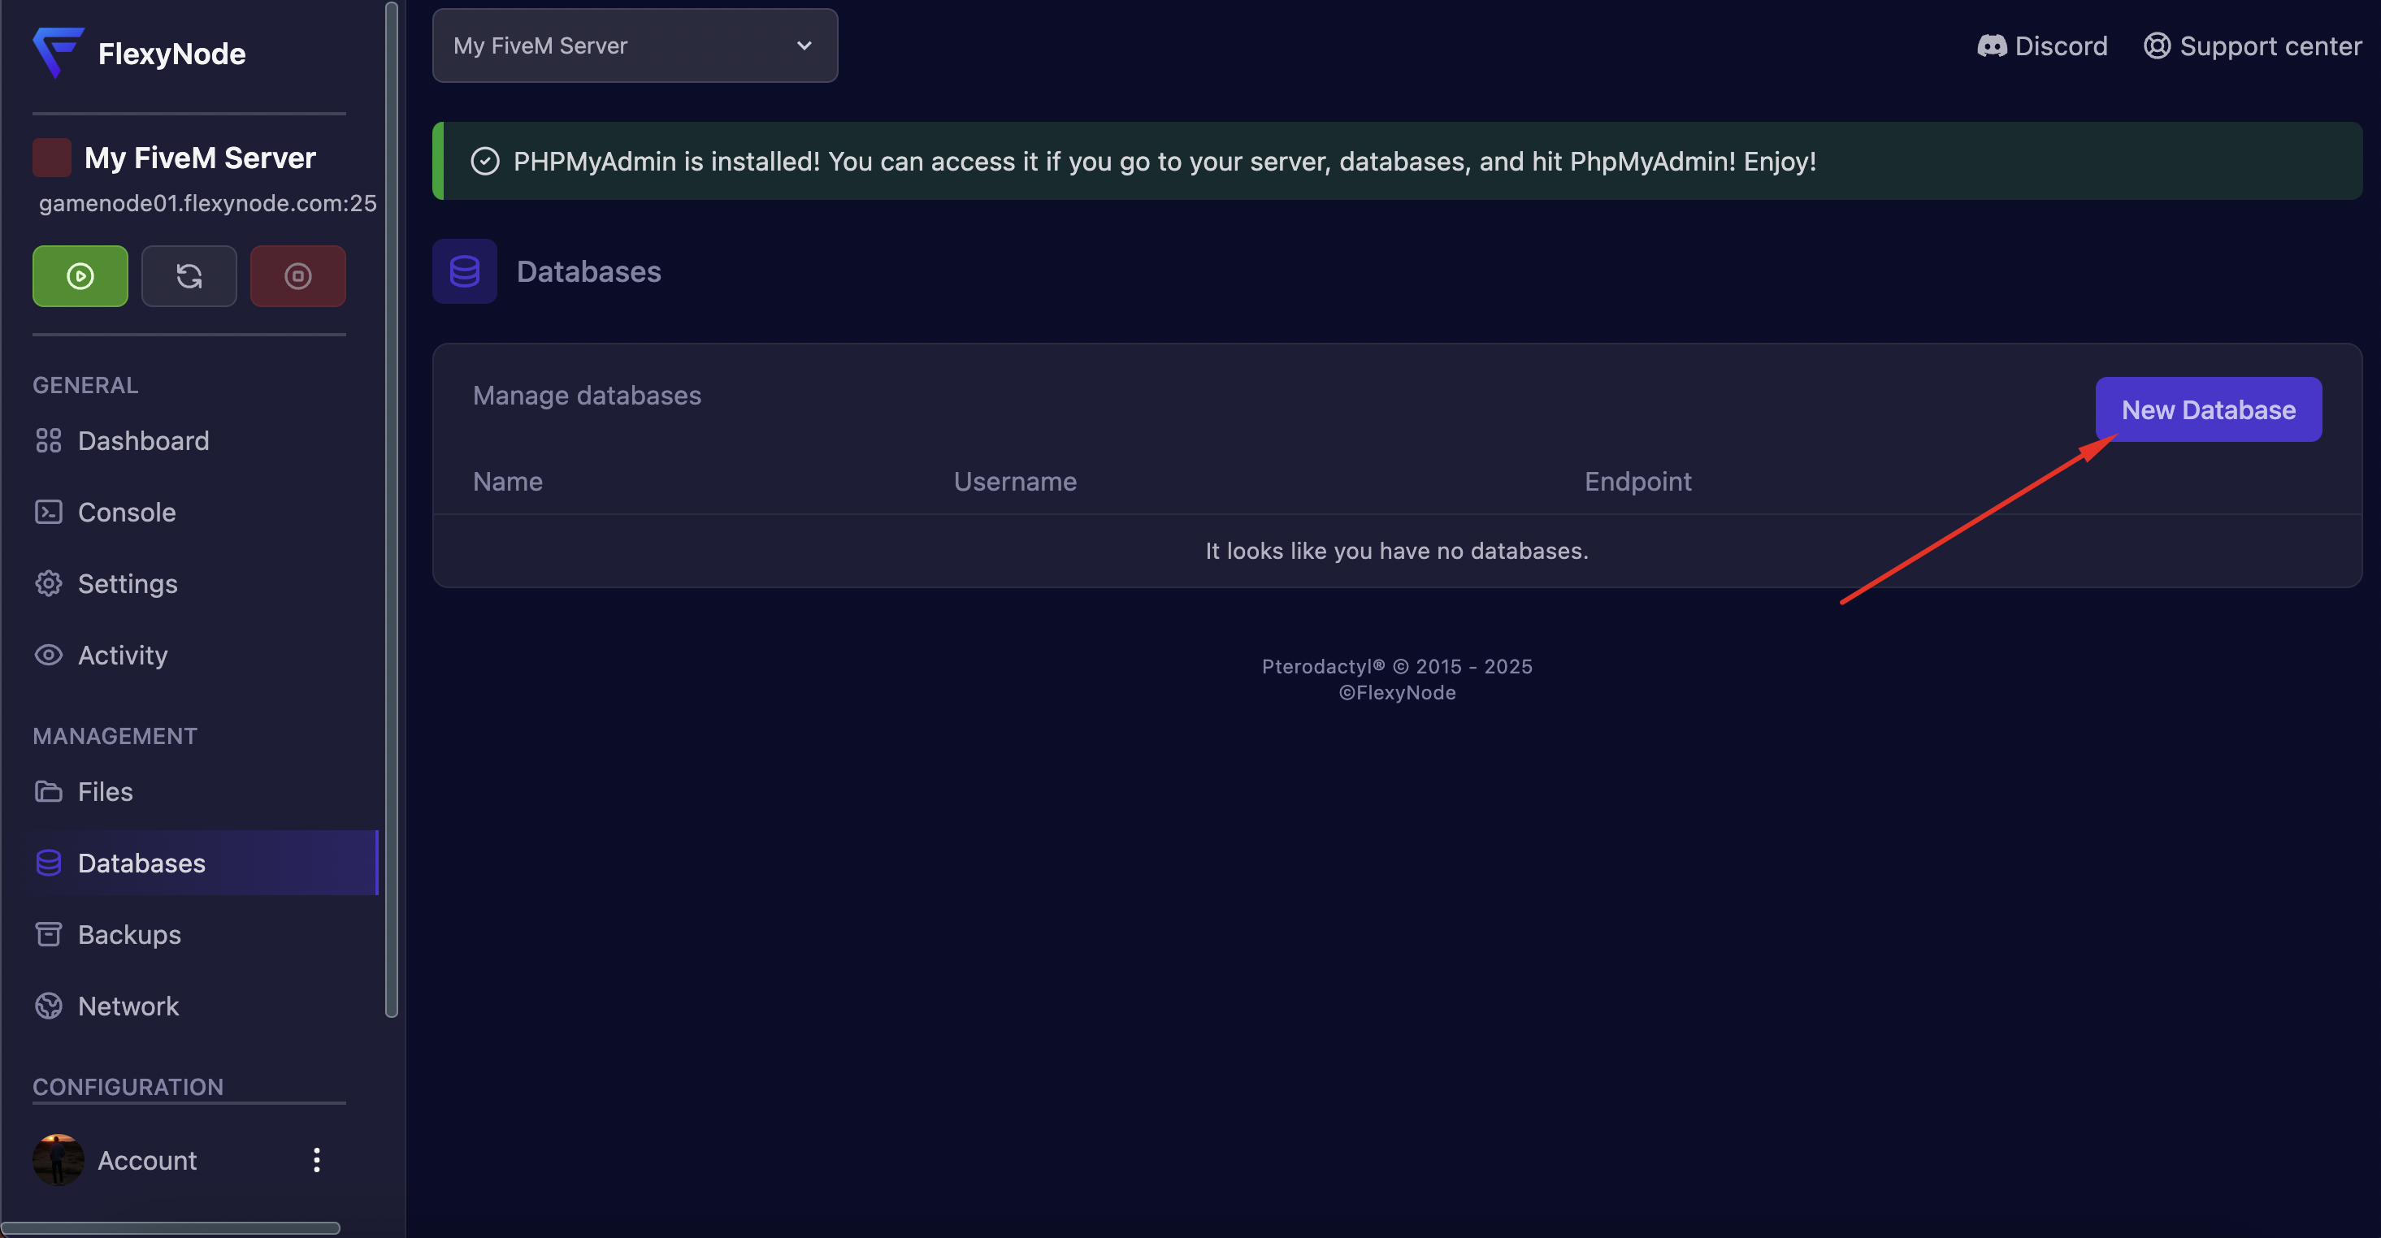
Task: Click the Account avatar thumbnail
Action: pyautogui.click(x=59, y=1159)
